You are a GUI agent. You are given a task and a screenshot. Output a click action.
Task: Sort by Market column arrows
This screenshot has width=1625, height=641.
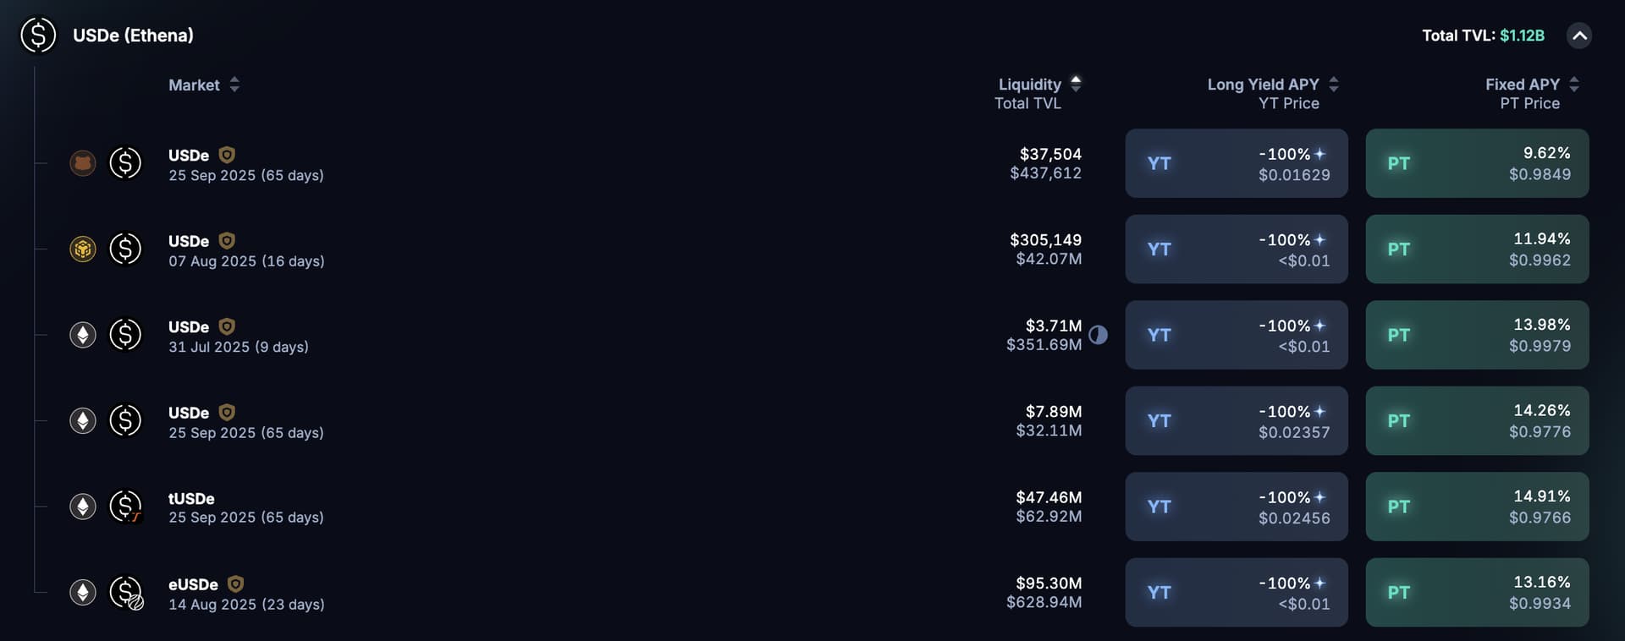pyautogui.click(x=234, y=85)
